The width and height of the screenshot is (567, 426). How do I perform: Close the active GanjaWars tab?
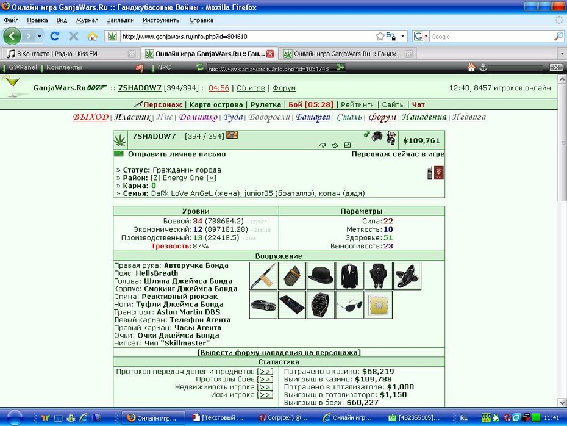point(270,54)
